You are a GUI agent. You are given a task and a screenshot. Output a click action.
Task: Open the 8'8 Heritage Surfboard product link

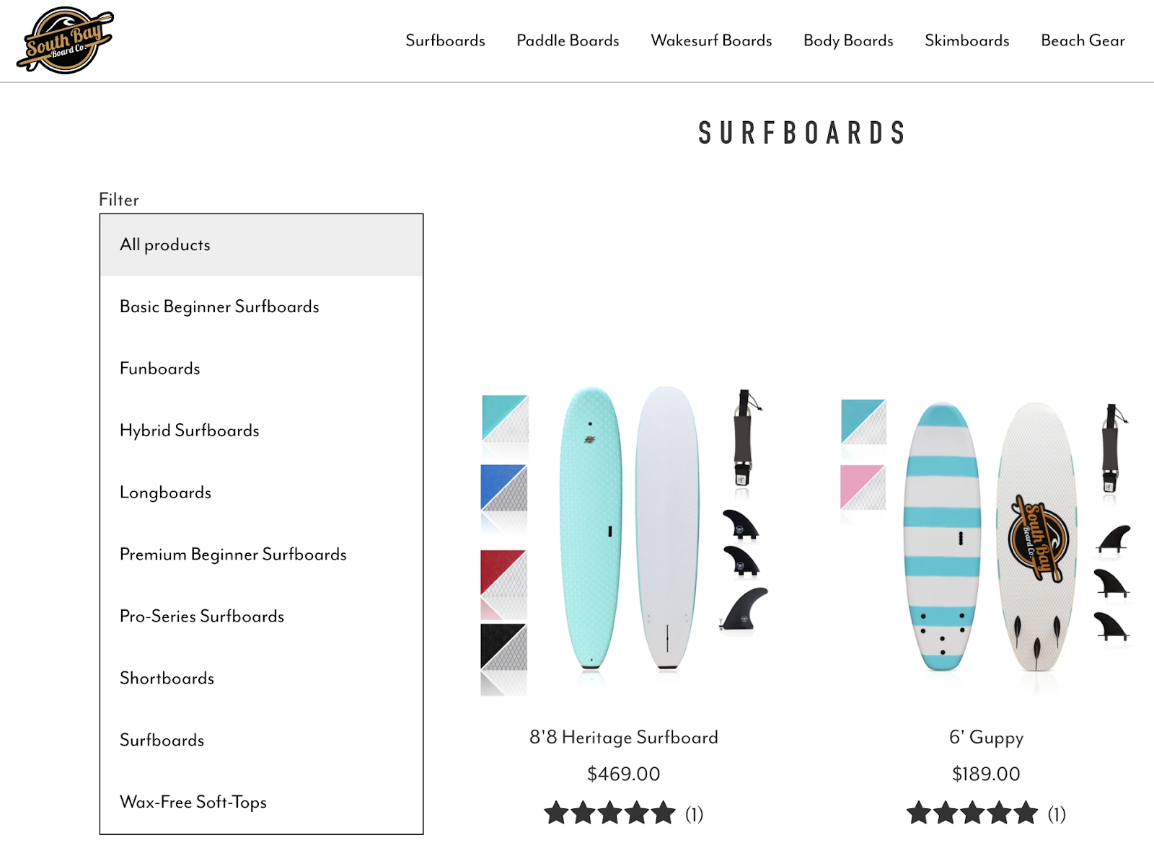(x=624, y=737)
